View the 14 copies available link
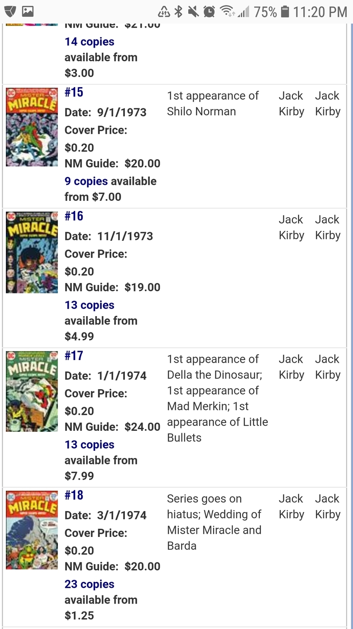Image resolution: width=353 pixels, height=629 pixels. pyautogui.click(x=89, y=42)
